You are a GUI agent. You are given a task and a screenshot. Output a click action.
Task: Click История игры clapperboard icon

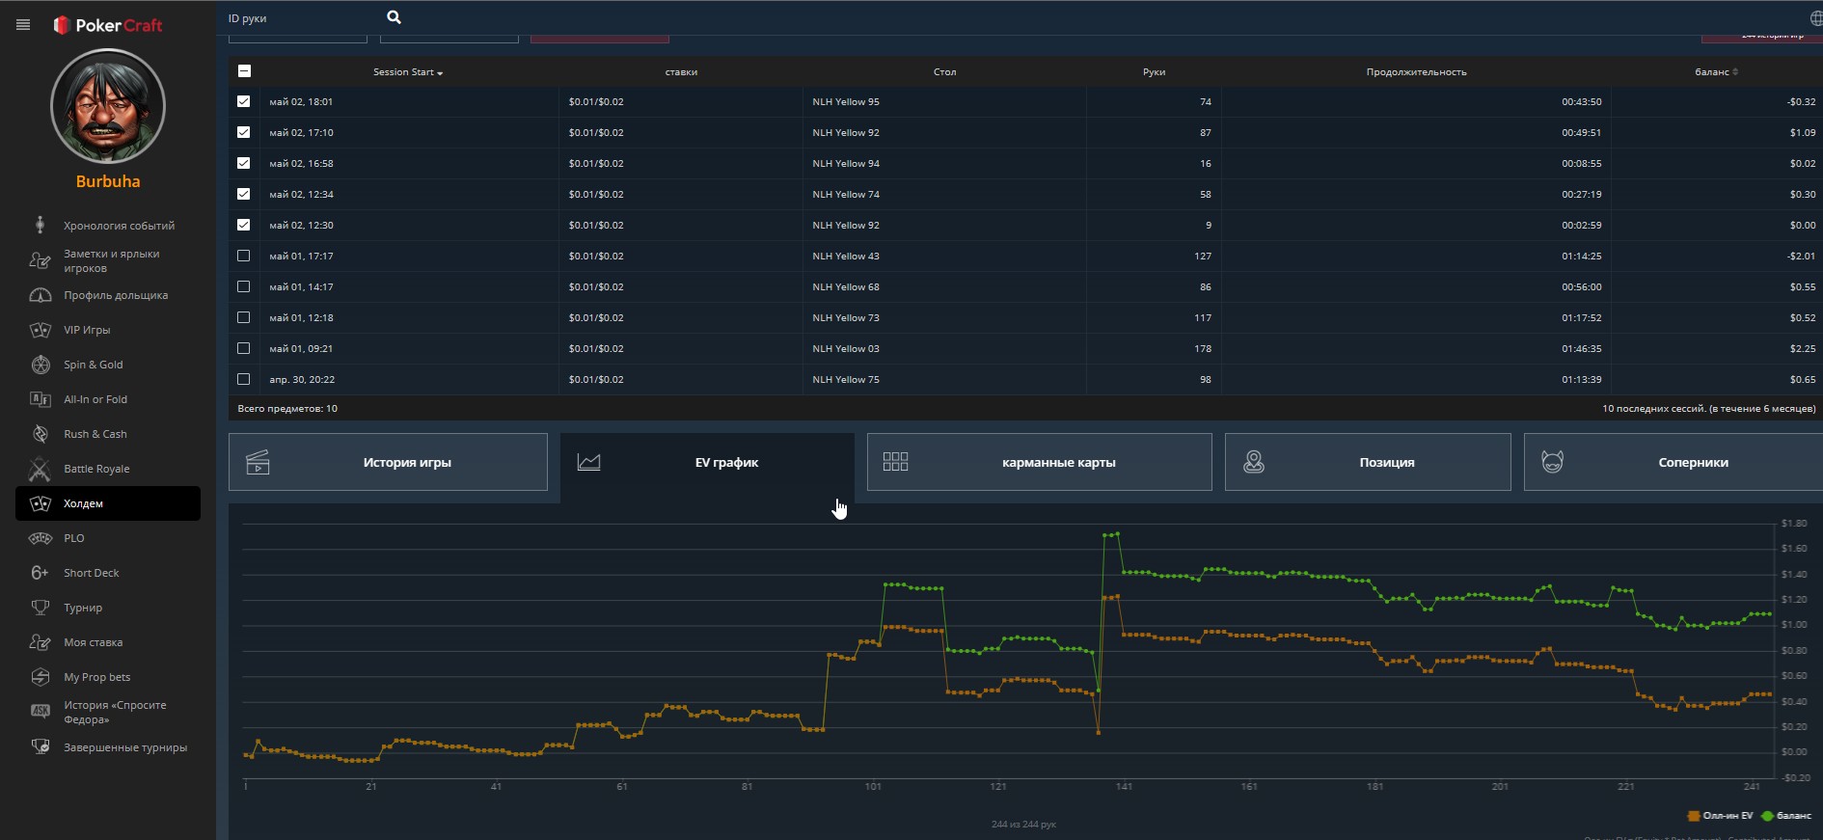(x=258, y=462)
